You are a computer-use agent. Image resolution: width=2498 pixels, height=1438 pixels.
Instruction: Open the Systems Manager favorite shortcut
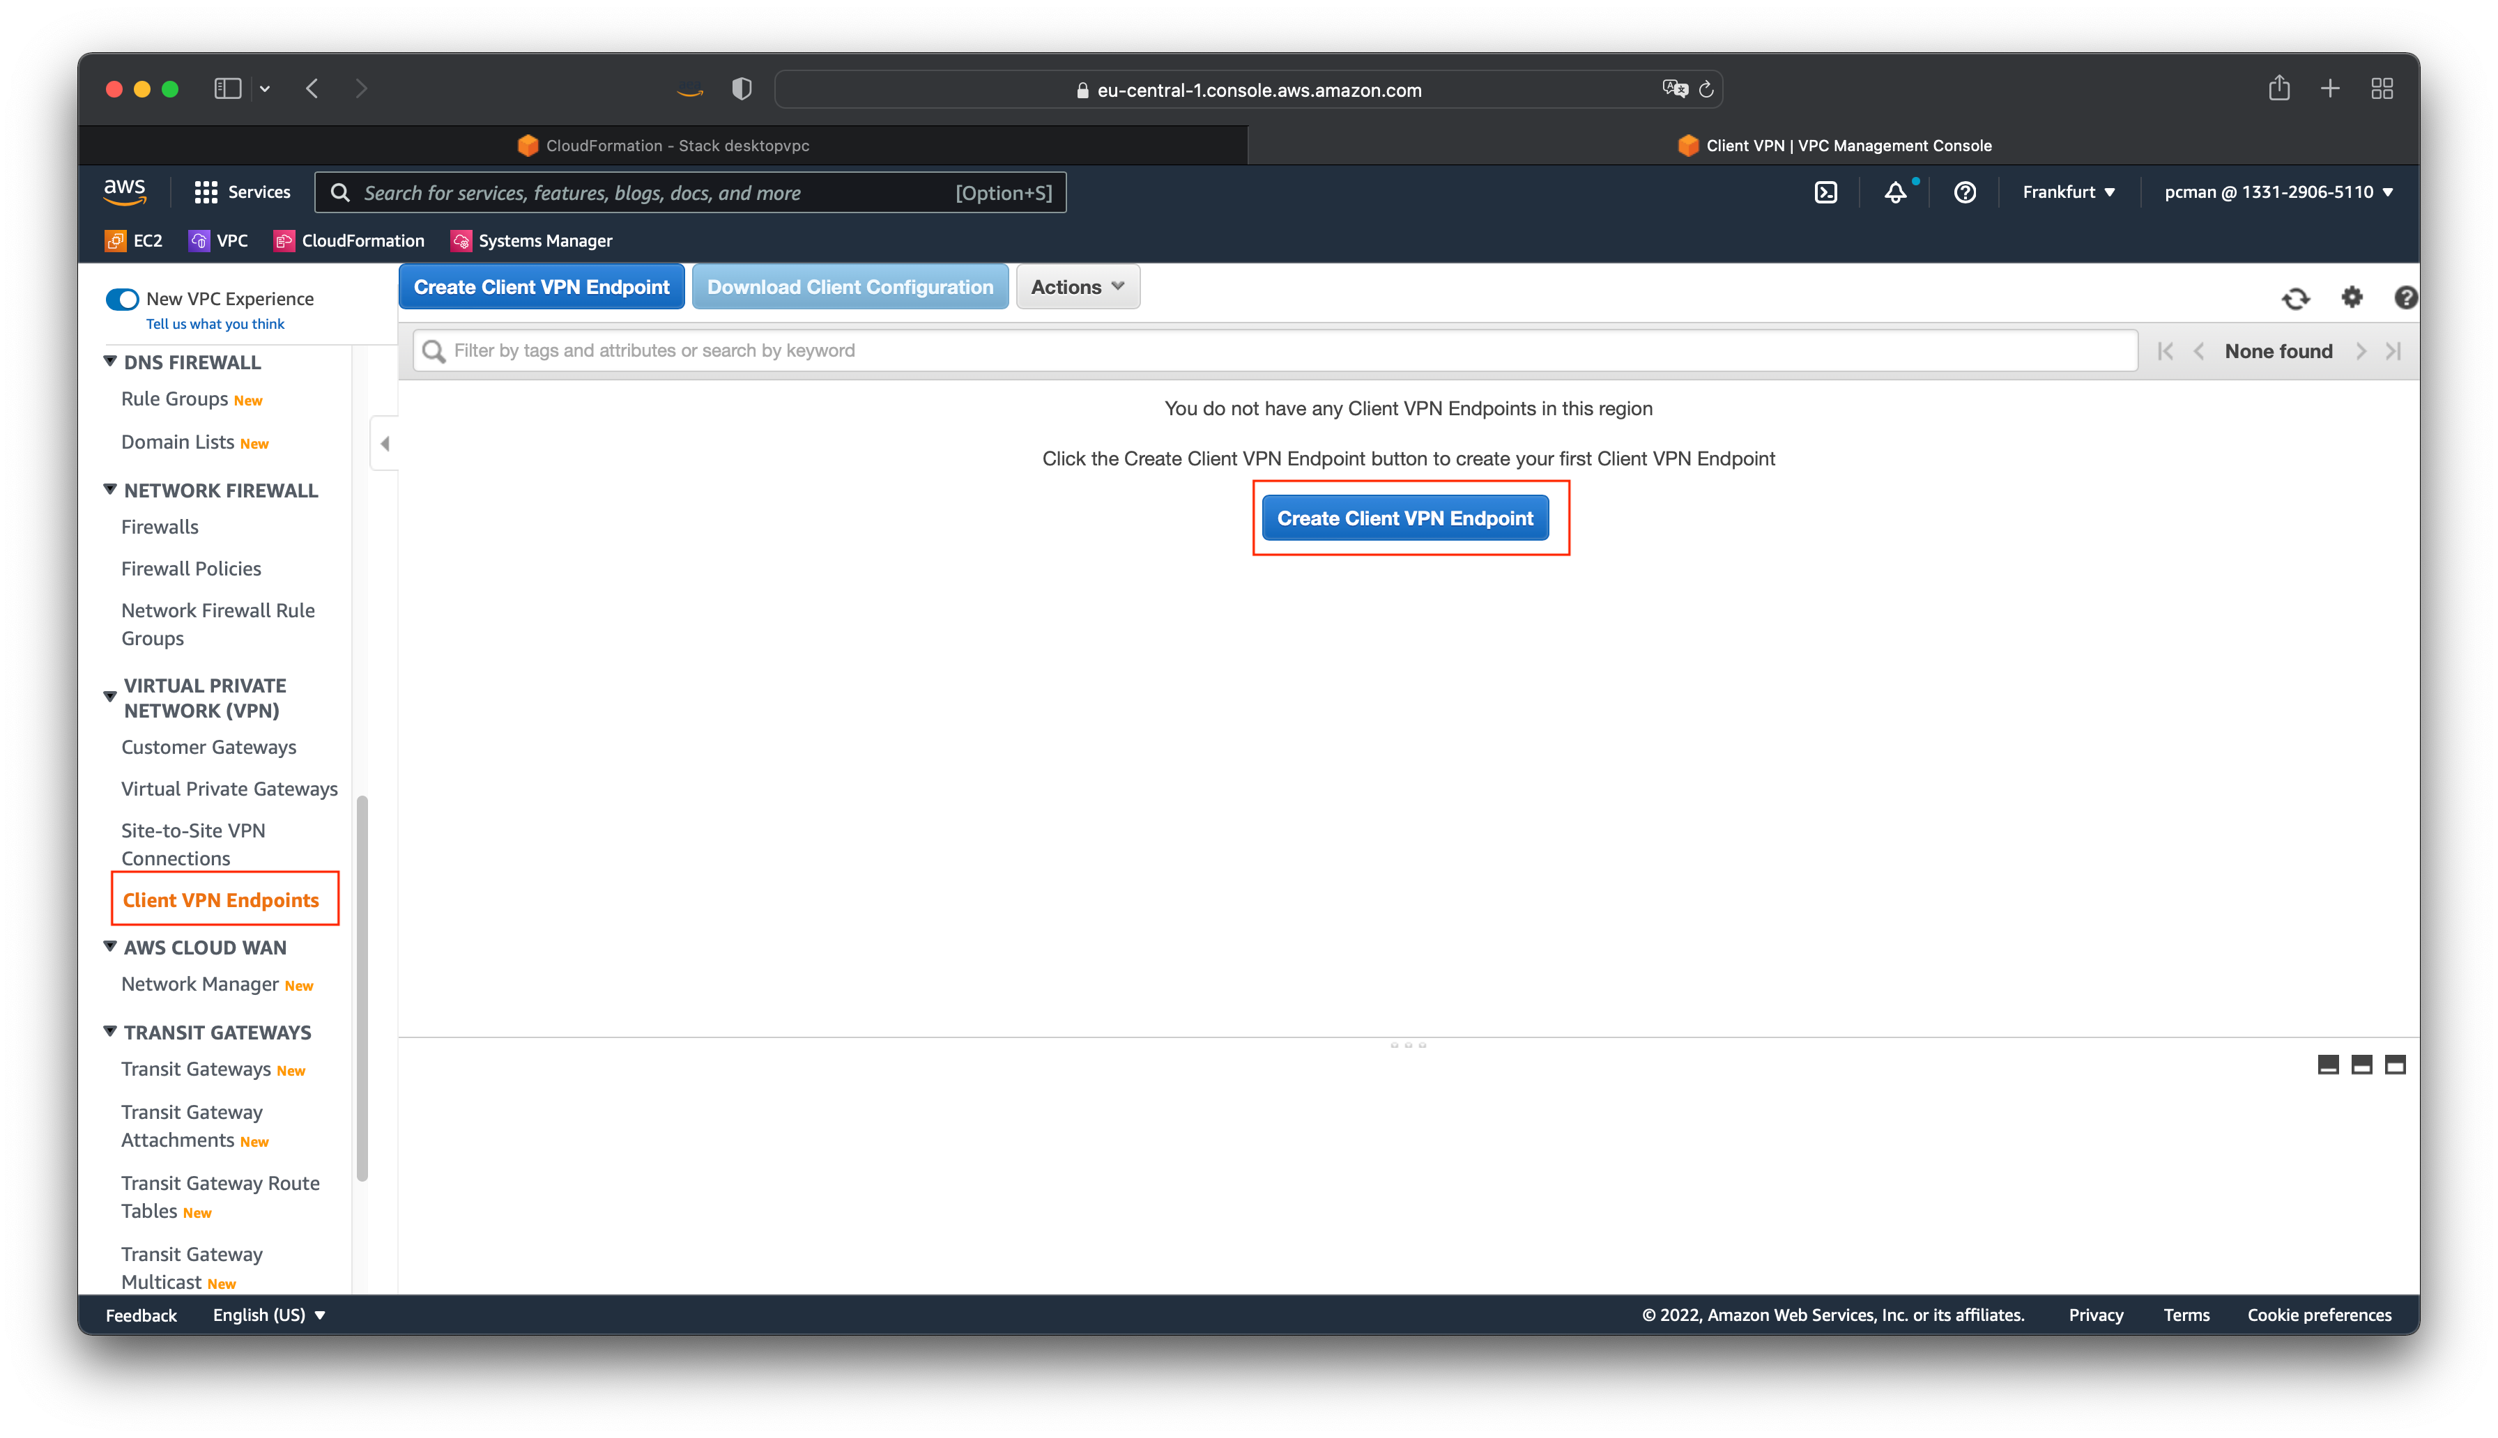[x=531, y=241]
